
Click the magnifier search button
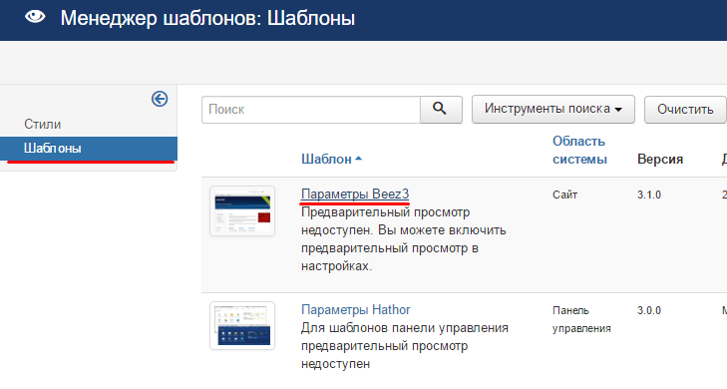click(441, 110)
